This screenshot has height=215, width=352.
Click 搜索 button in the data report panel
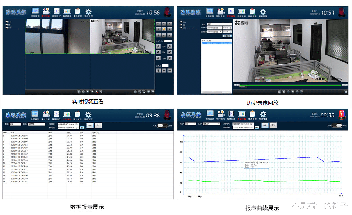(90, 125)
